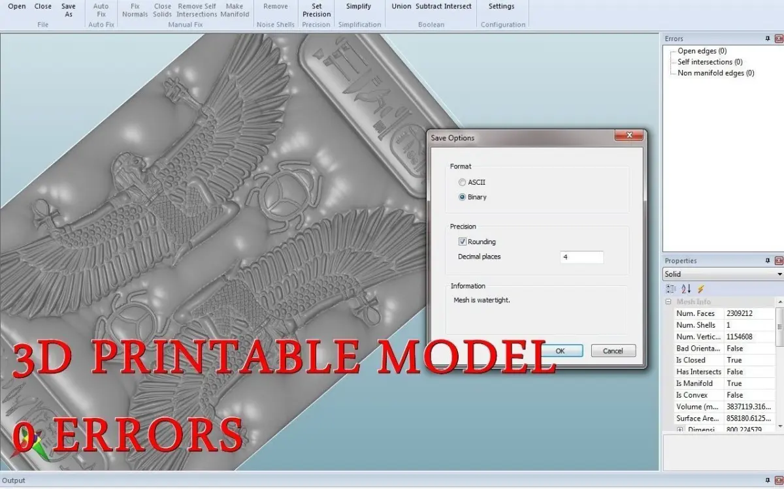This screenshot has width=784, height=489.
Task: Click the Decimal places input field
Action: (x=581, y=257)
